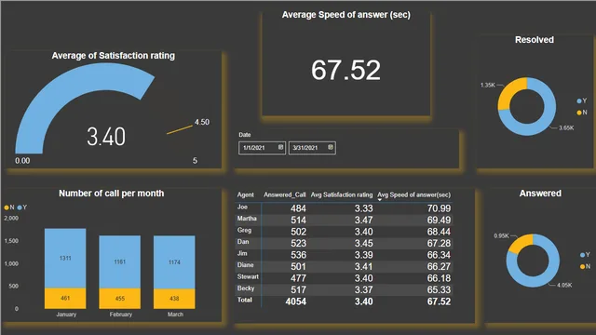Click the Resolved chart title
This screenshot has width=596, height=335.
click(x=535, y=40)
